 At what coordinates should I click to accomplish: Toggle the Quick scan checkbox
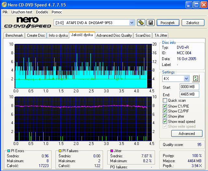[165, 100]
